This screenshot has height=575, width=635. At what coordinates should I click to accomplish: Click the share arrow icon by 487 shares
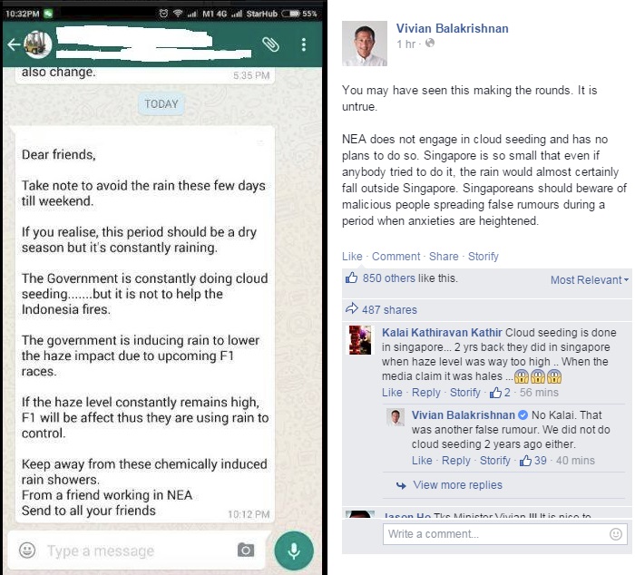[x=352, y=308]
